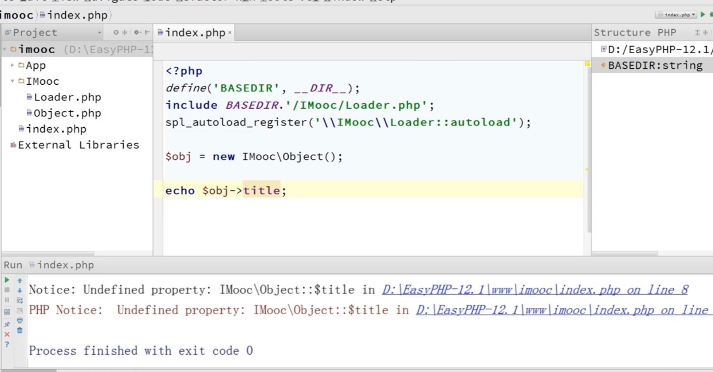The image size is (713, 372).
Task: Click the Stop process icon in Run panel
Action: pyautogui.click(x=7, y=290)
